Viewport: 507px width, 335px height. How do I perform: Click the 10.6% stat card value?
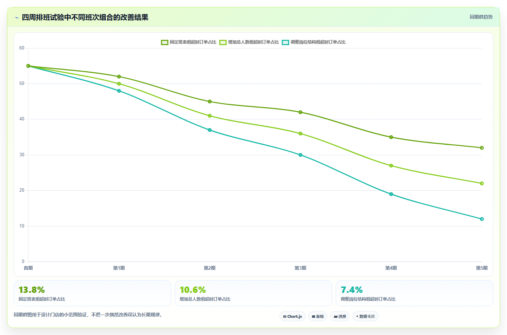193,290
